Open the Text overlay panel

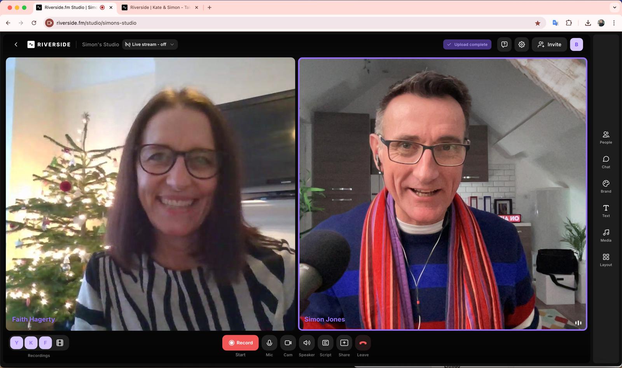pos(606,211)
